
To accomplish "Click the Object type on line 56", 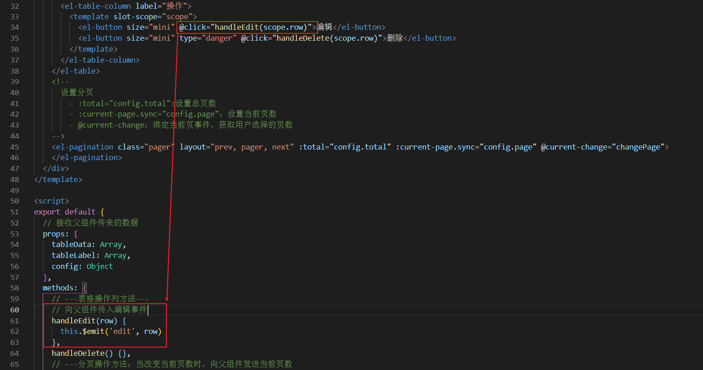I will click(x=100, y=267).
